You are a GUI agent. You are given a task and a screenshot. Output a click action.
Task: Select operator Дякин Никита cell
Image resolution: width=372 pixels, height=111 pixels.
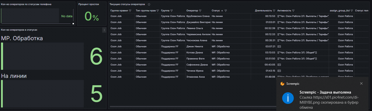[x=198, y=47]
